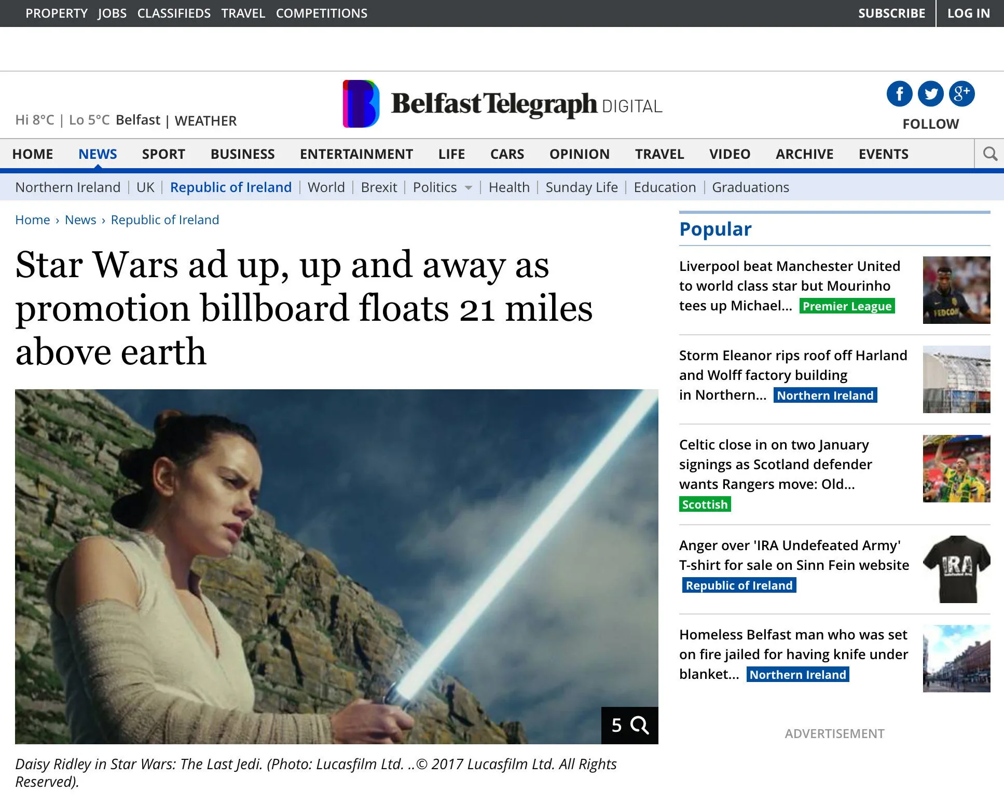Open the LOG IN page
Screen dimensions: 1004x805
click(968, 13)
